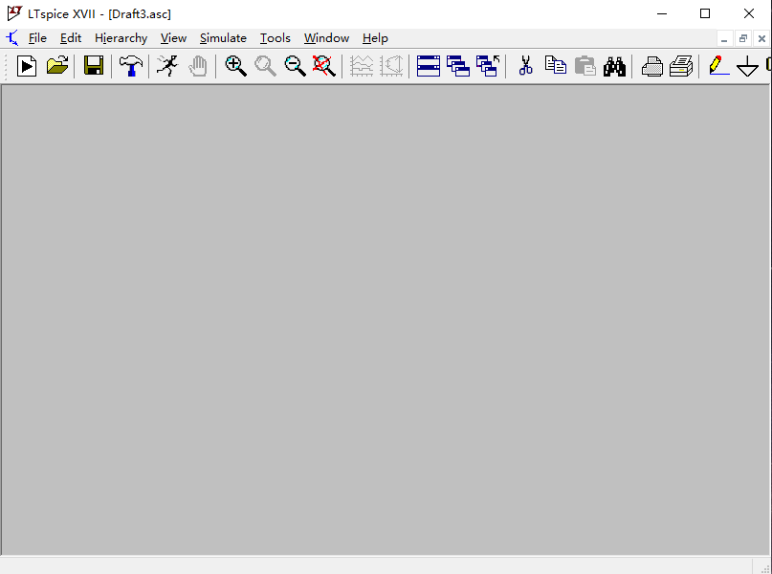The height and width of the screenshot is (574, 772).
Task: Restore down the Draft3.asc document window
Action: [x=743, y=38]
